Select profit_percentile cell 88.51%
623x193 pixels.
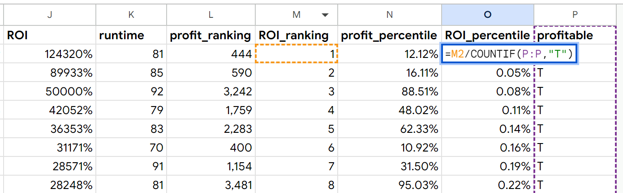tap(389, 91)
